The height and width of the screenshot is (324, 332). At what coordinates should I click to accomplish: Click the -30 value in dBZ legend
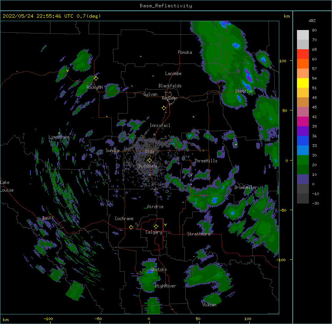315,203
